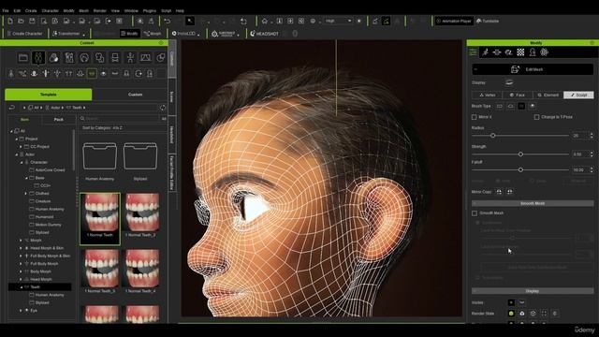The height and width of the screenshot is (337, 599).
Task: Collapse the Teeth tree node
Action: tap(21, 287)
